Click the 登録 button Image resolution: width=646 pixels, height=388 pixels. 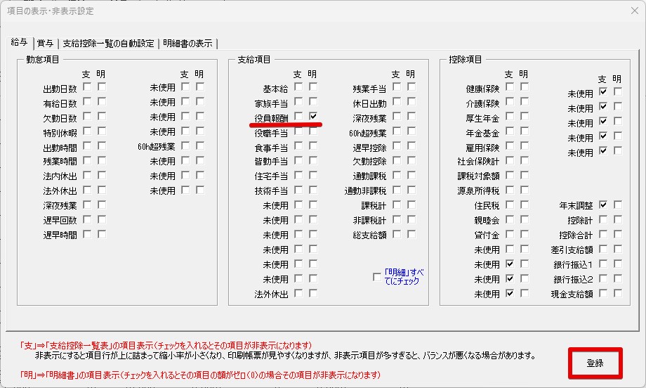click(595, 364)
